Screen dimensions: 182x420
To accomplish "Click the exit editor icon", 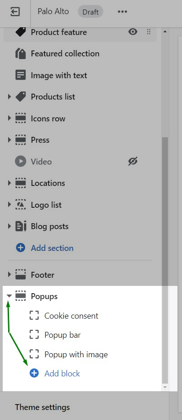I will coord(15,12).
